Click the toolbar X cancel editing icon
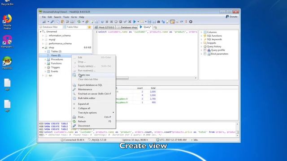This screenshot has width=287, height=161. tap(130, 22)
